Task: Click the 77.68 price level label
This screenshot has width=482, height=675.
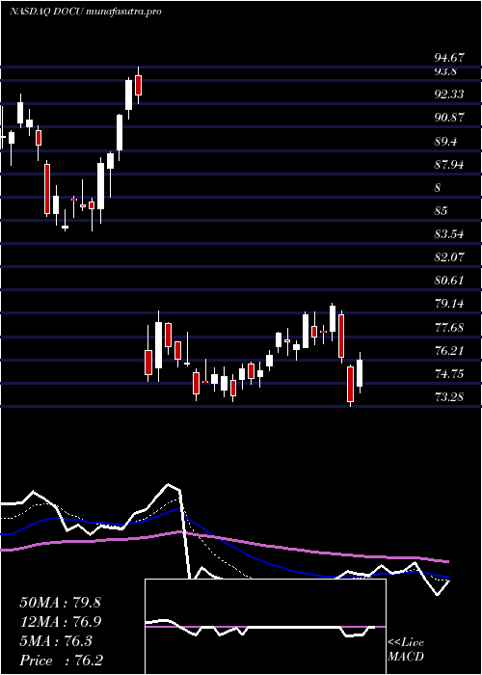Action: pyautogui.click(x=449, y=328)
